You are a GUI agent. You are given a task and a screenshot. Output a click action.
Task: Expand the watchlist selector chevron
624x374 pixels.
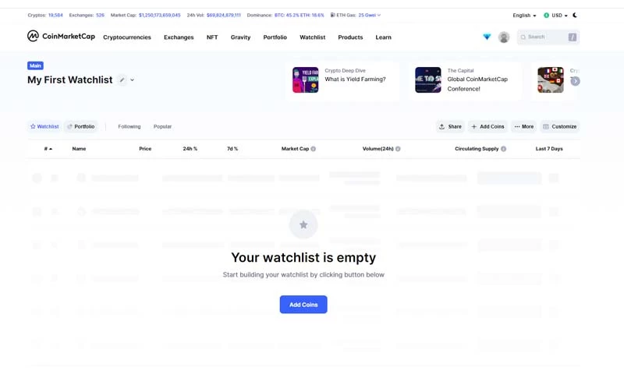pyautogui.click(x=133, y=80)
